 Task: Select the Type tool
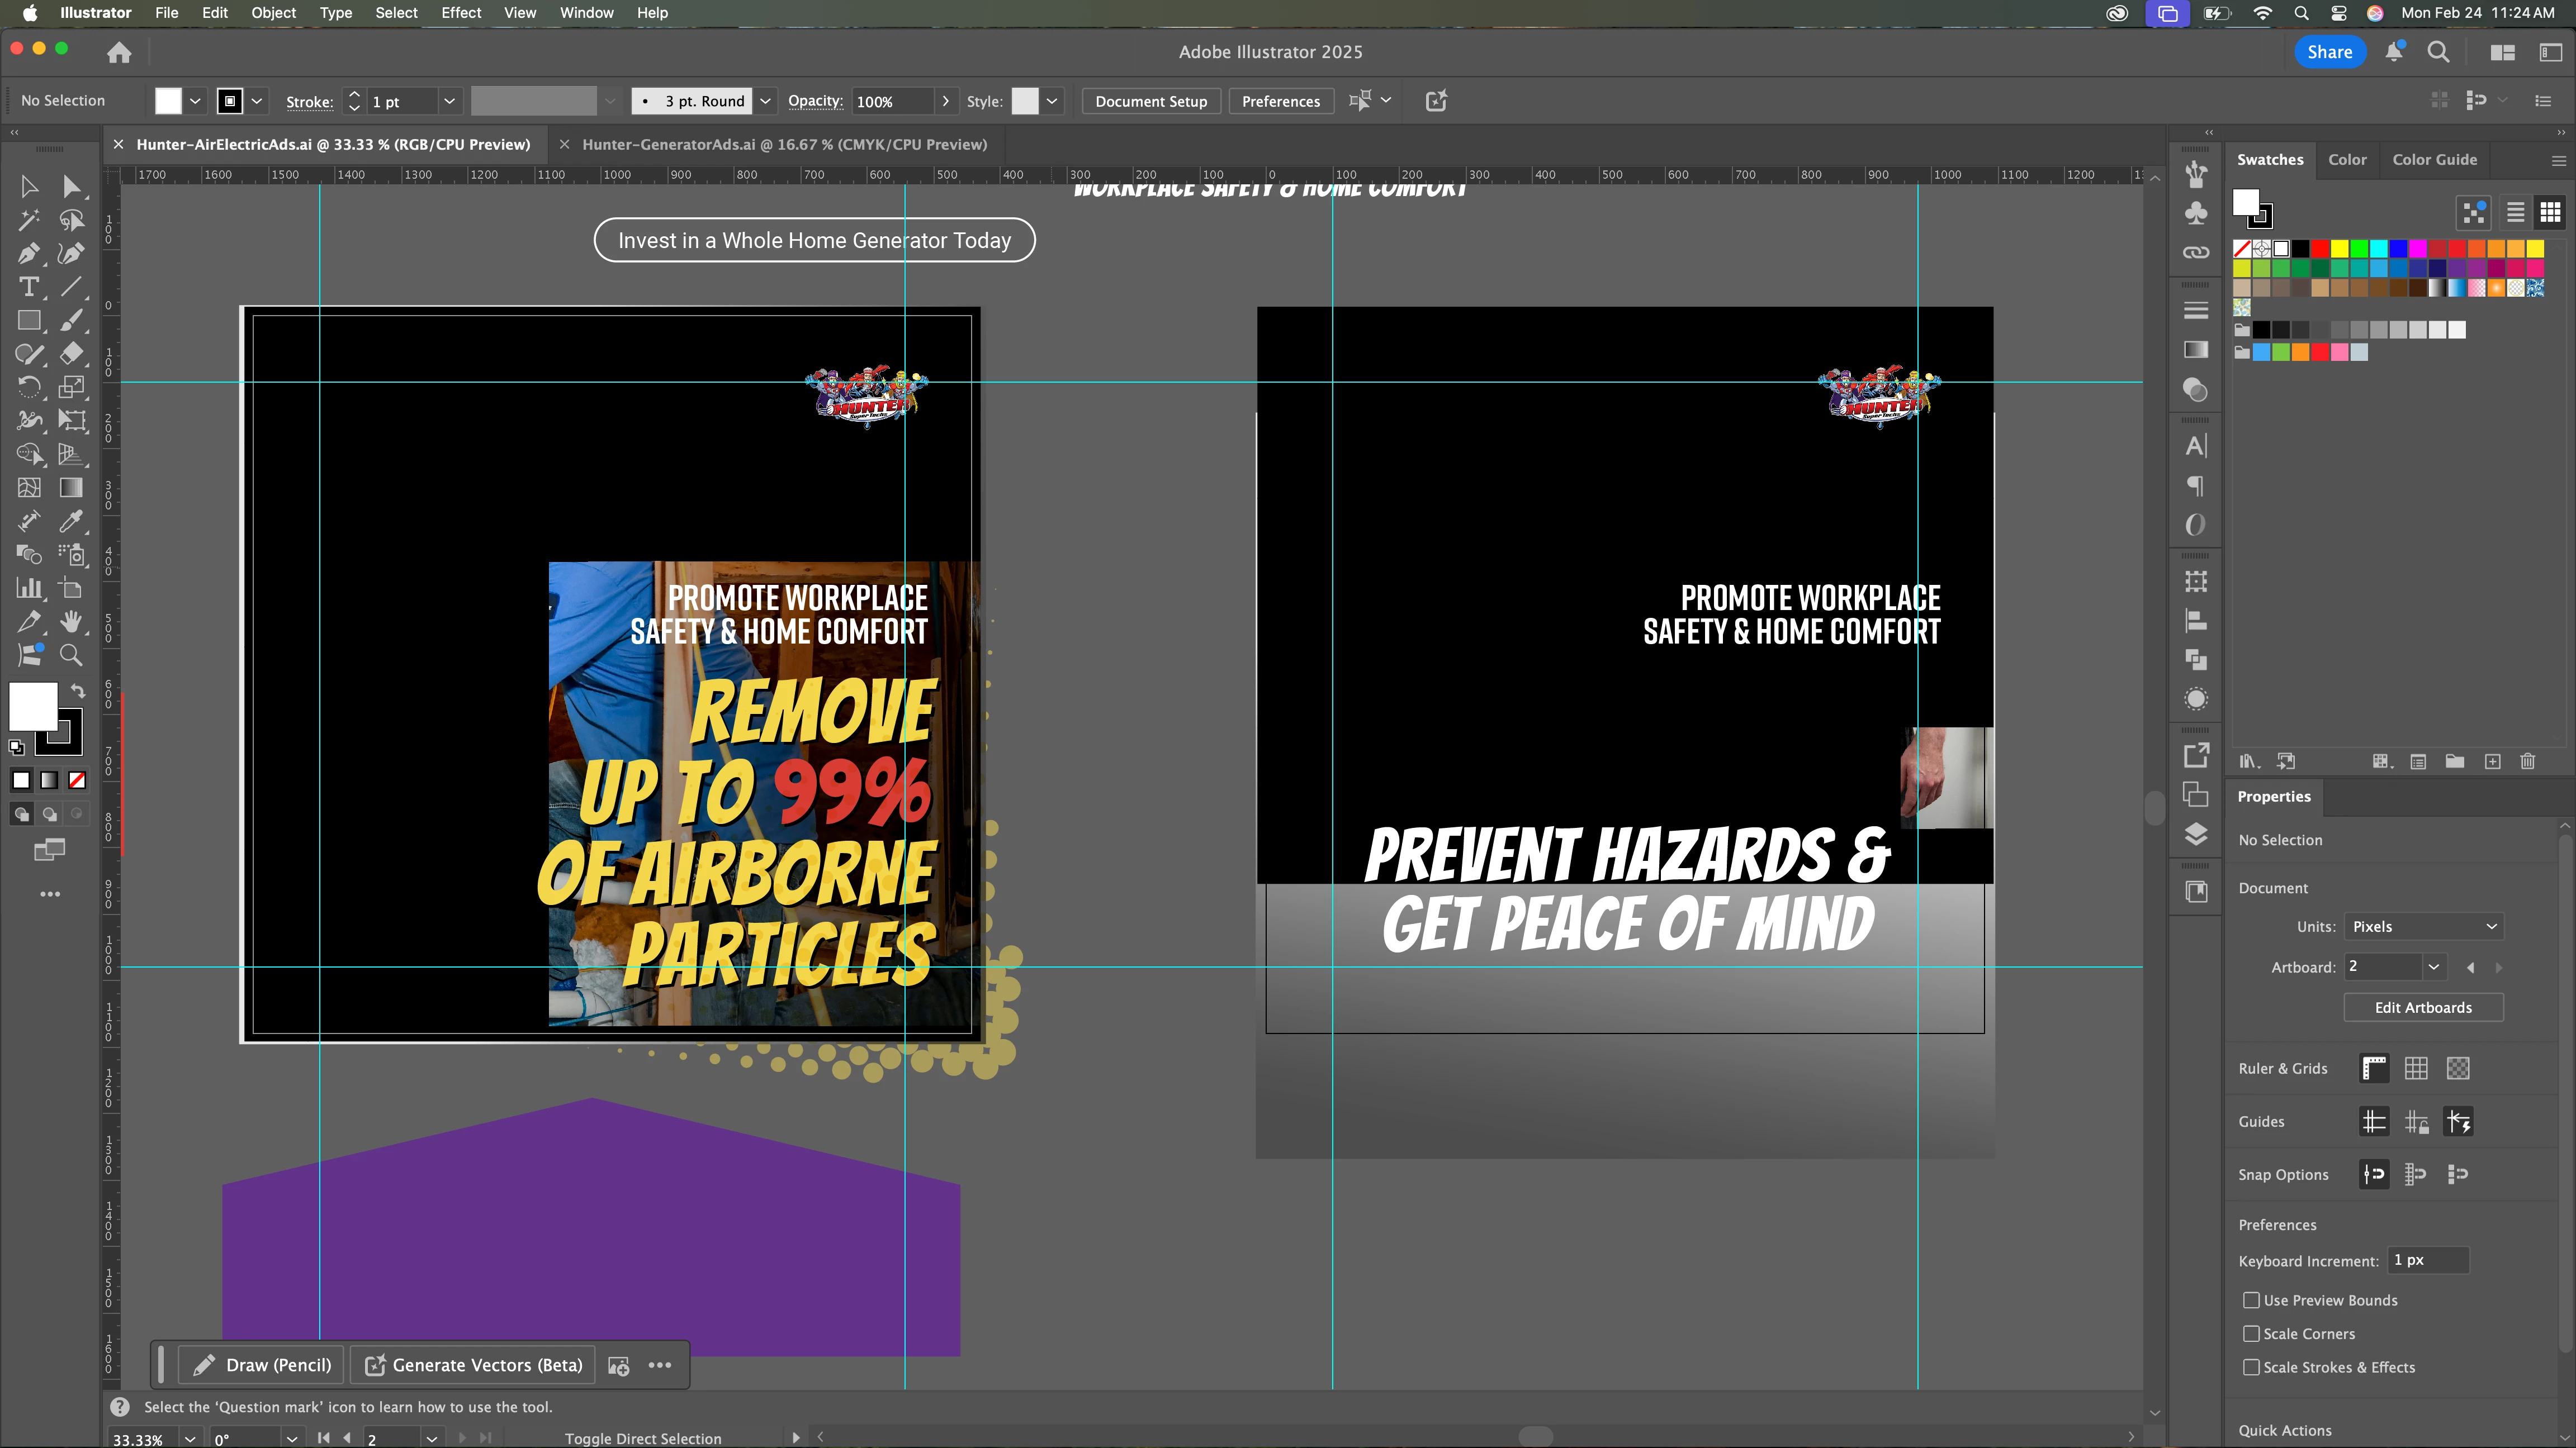[x=29, y=288]
